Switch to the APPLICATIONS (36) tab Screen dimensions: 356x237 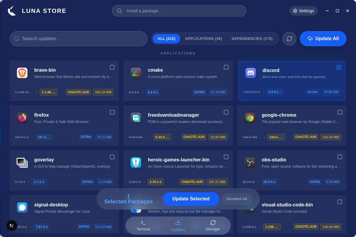[x=203, y=39]
